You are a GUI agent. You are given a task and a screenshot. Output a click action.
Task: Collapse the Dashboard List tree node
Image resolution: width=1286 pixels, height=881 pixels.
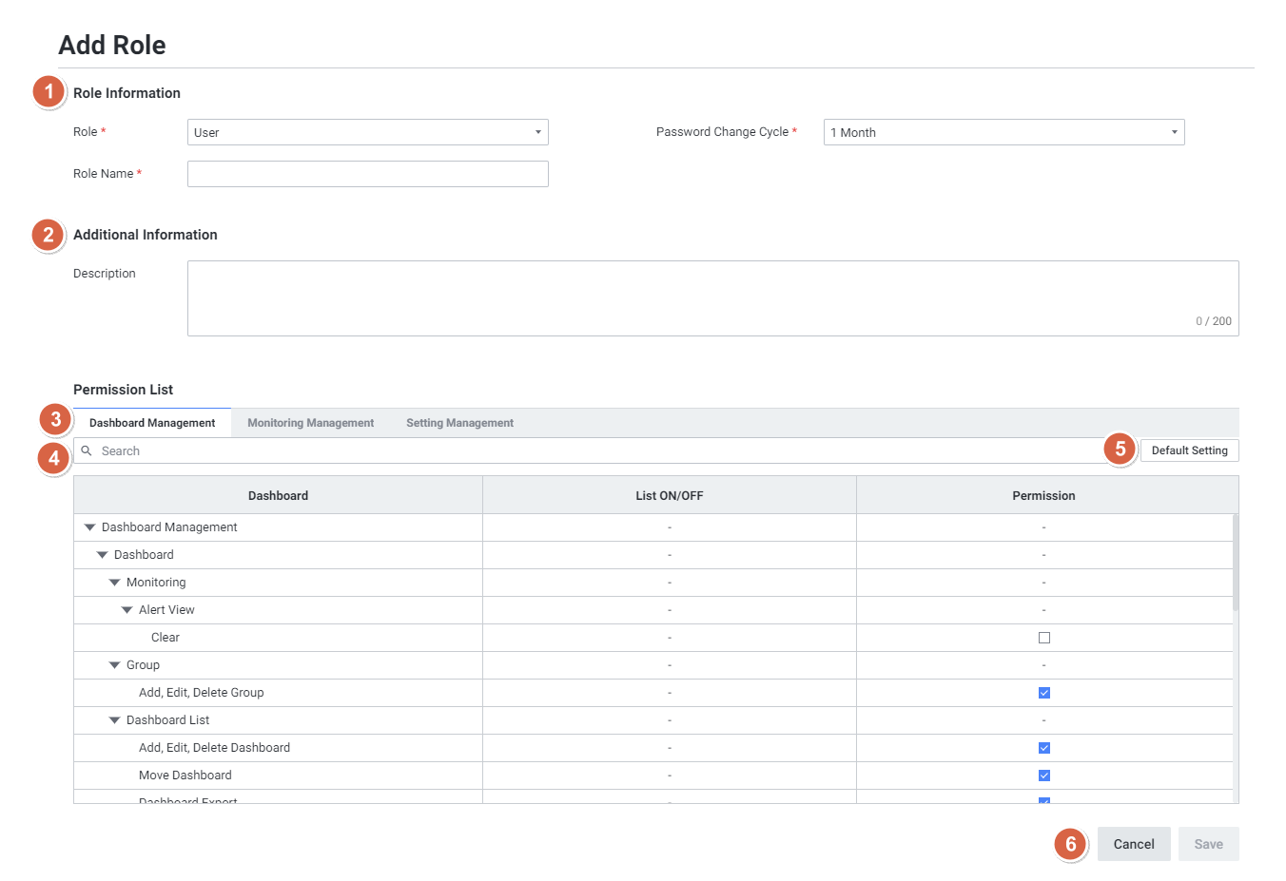point(114,720)
